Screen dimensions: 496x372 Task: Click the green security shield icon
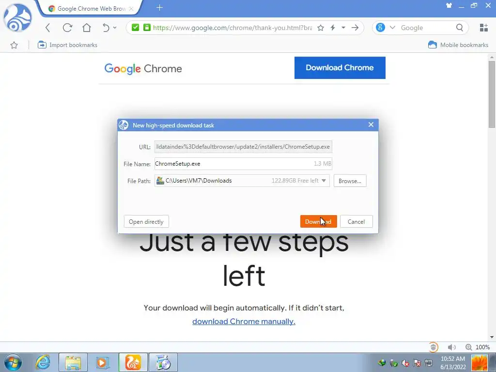(x=136, y=28)
